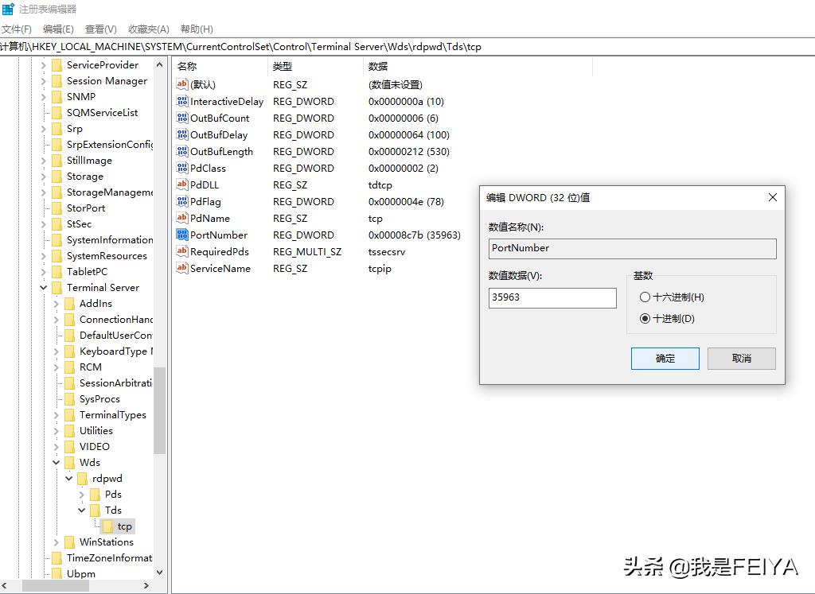Click the Tds folder icon
This screenshot has width=815, height=594.
(x=96, y=510)
